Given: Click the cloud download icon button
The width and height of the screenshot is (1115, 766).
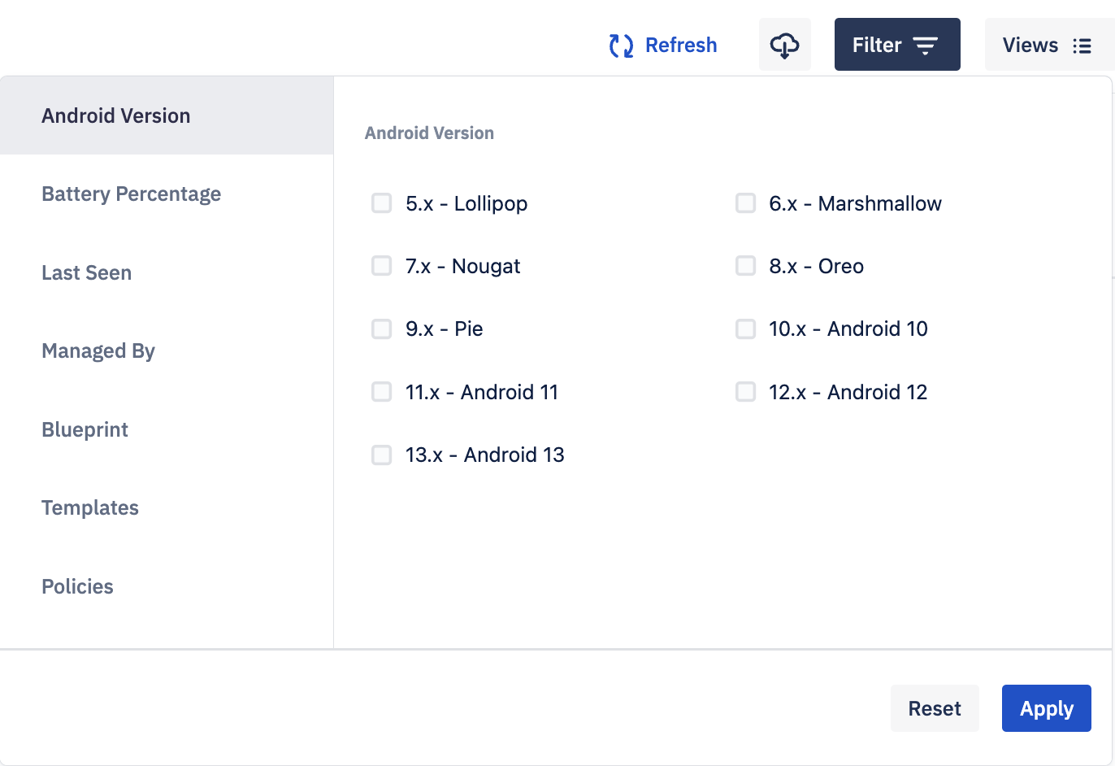Looking at the screenshot, I should coord(785,45).
